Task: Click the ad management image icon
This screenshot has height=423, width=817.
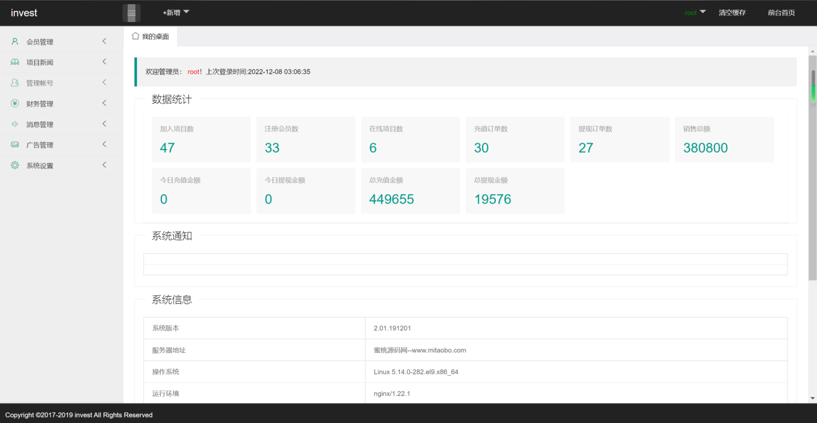Action: 15,145
